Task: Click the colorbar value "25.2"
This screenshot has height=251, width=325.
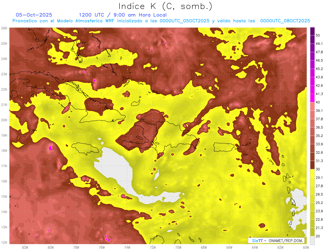Action: (x=319, y=203)
